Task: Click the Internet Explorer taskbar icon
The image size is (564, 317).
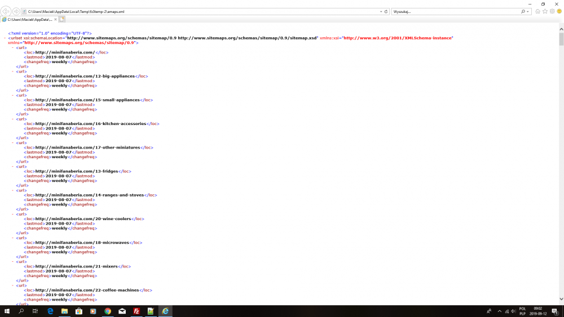Action: tap(165, 311)
